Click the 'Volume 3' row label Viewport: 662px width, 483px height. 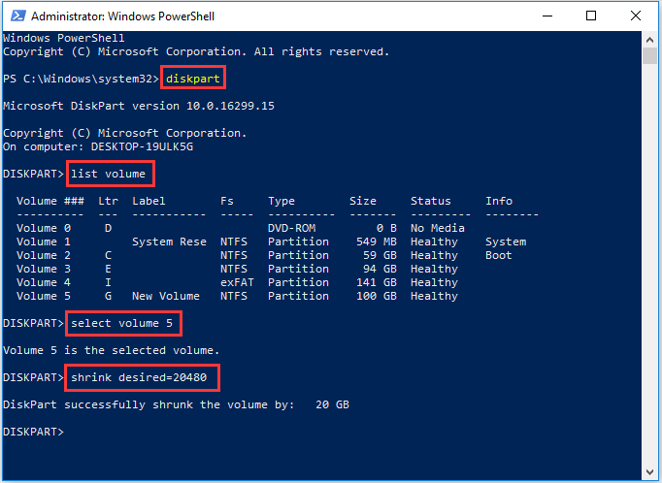coord(44,269)
